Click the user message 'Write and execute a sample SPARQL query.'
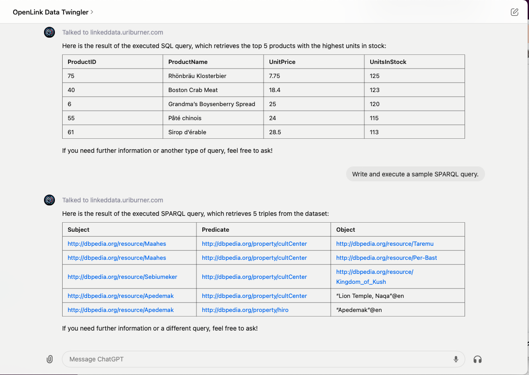This screenshot has height=375, width=529. click(415, 174)
